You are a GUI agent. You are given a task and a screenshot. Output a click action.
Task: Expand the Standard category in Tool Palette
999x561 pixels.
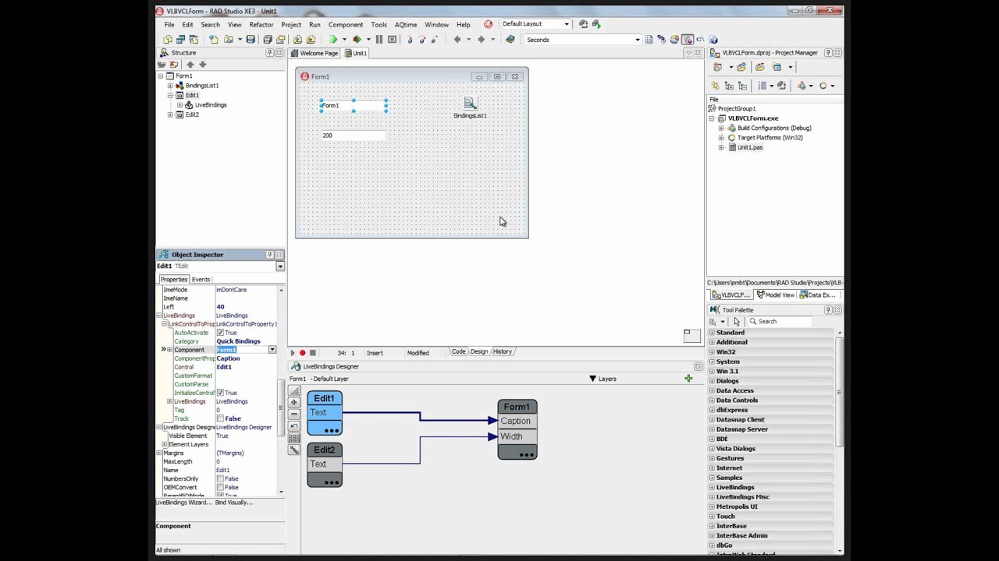point(712,333)
